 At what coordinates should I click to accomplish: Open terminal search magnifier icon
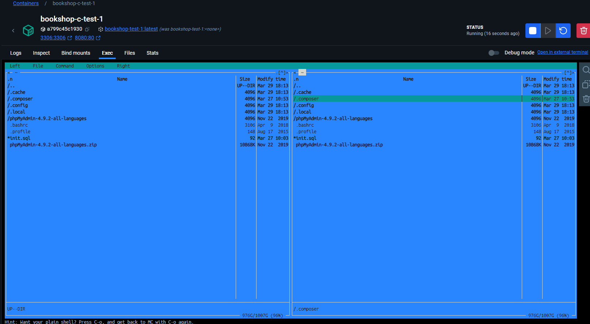pyautogui.click(x=586, y=70)
